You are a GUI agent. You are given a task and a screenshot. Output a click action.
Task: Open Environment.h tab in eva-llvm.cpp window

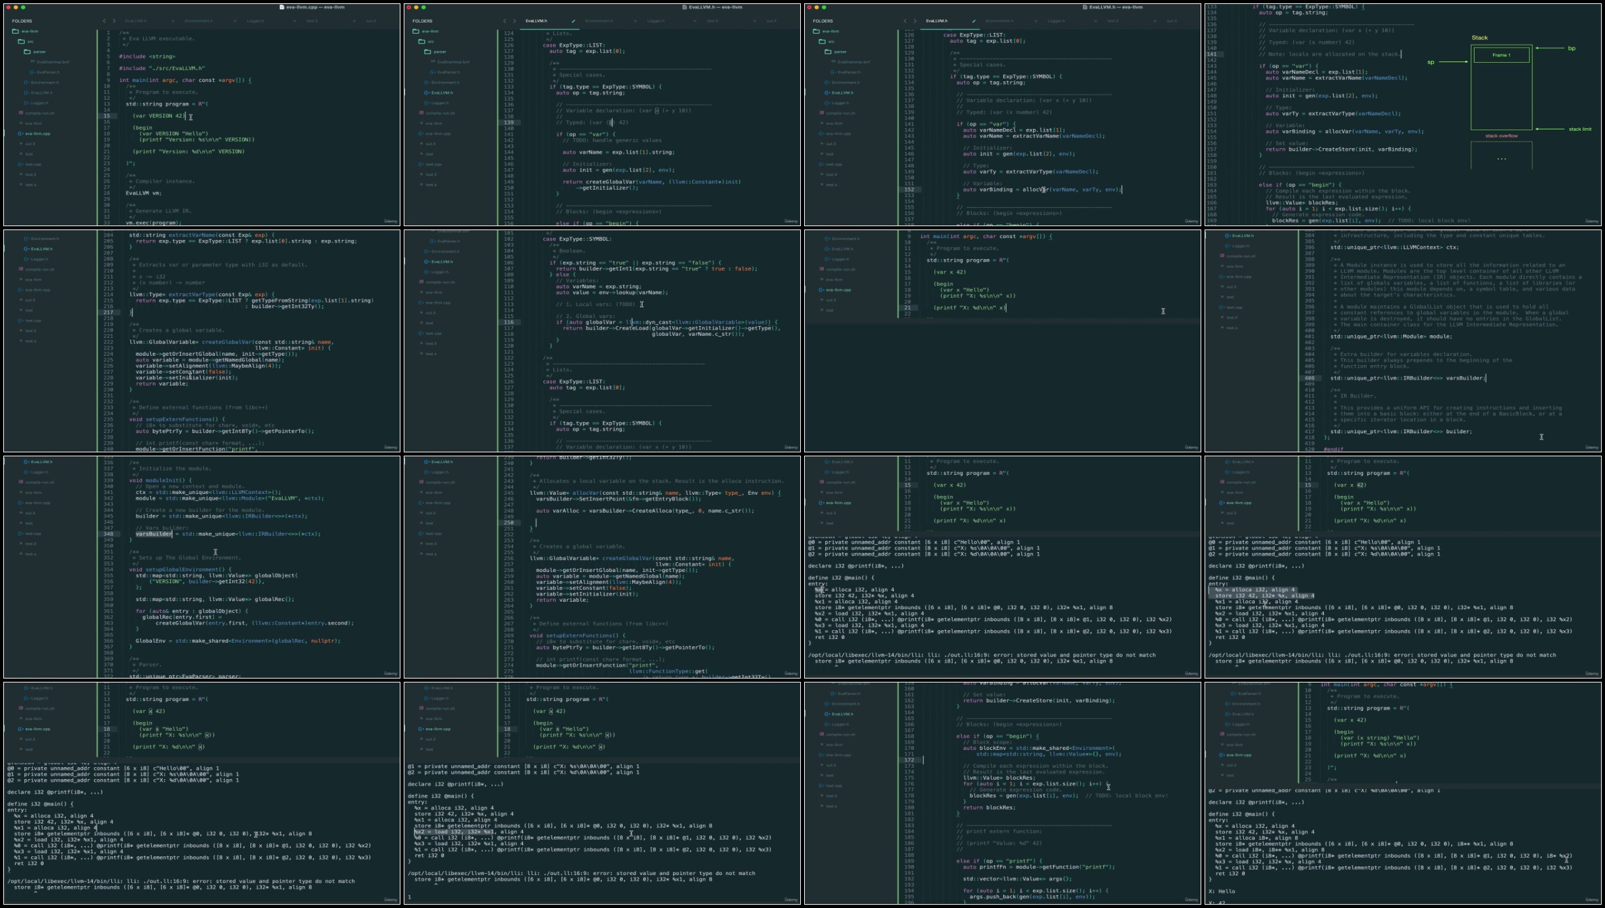click(199, 21)
